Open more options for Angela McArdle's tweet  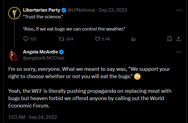click(179, 52)
